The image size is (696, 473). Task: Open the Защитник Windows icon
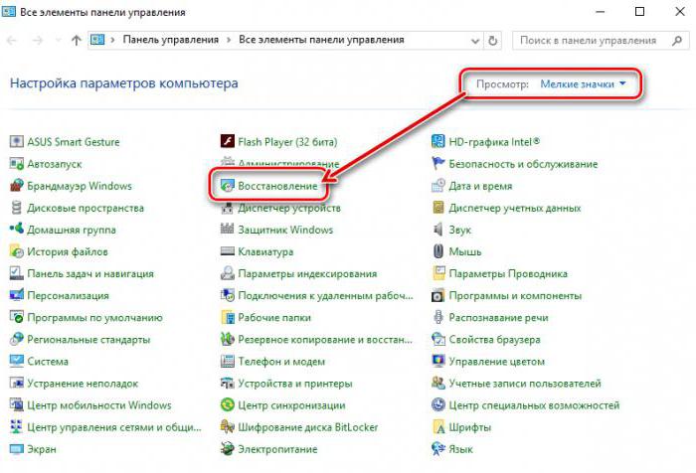(228, 230)
